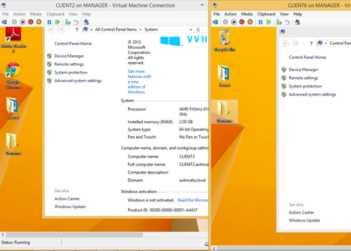Pause the CLIENT2 virtual machine

point(49,22)
